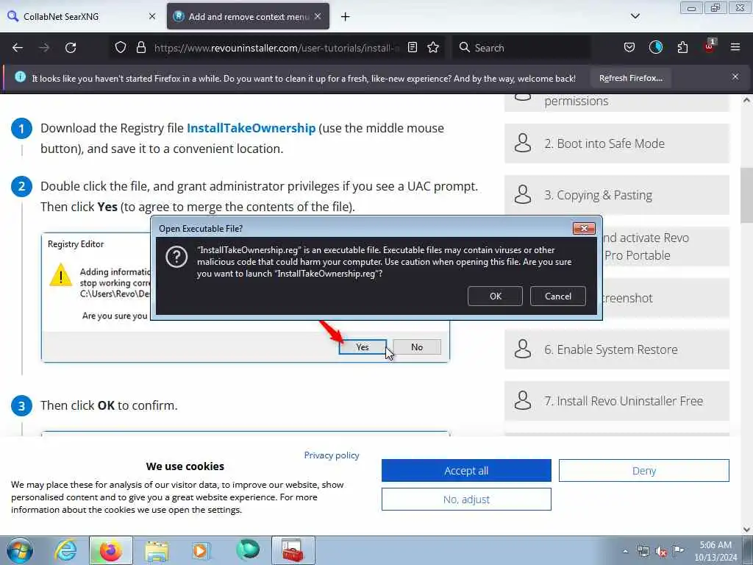Close the Add and remove context menu tab
This screenshot has width=753, height=565.
318,16
